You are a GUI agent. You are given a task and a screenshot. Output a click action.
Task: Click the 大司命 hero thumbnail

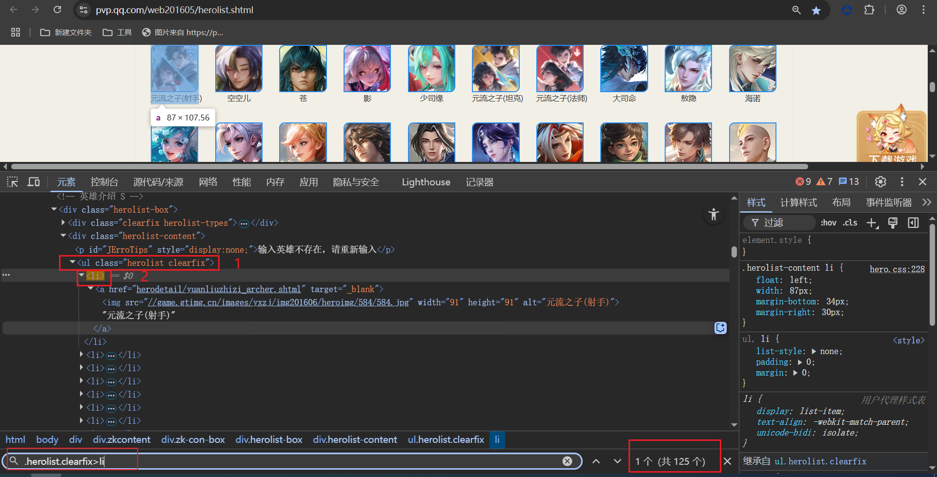point(624,68)
